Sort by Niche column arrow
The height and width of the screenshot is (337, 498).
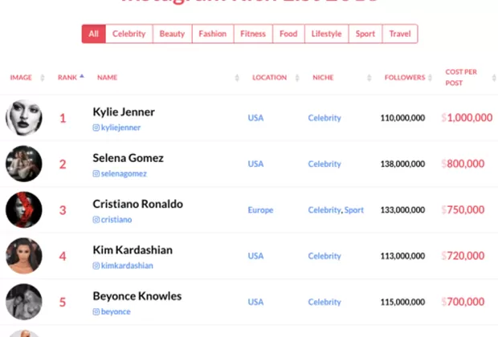tap(369, 78)
